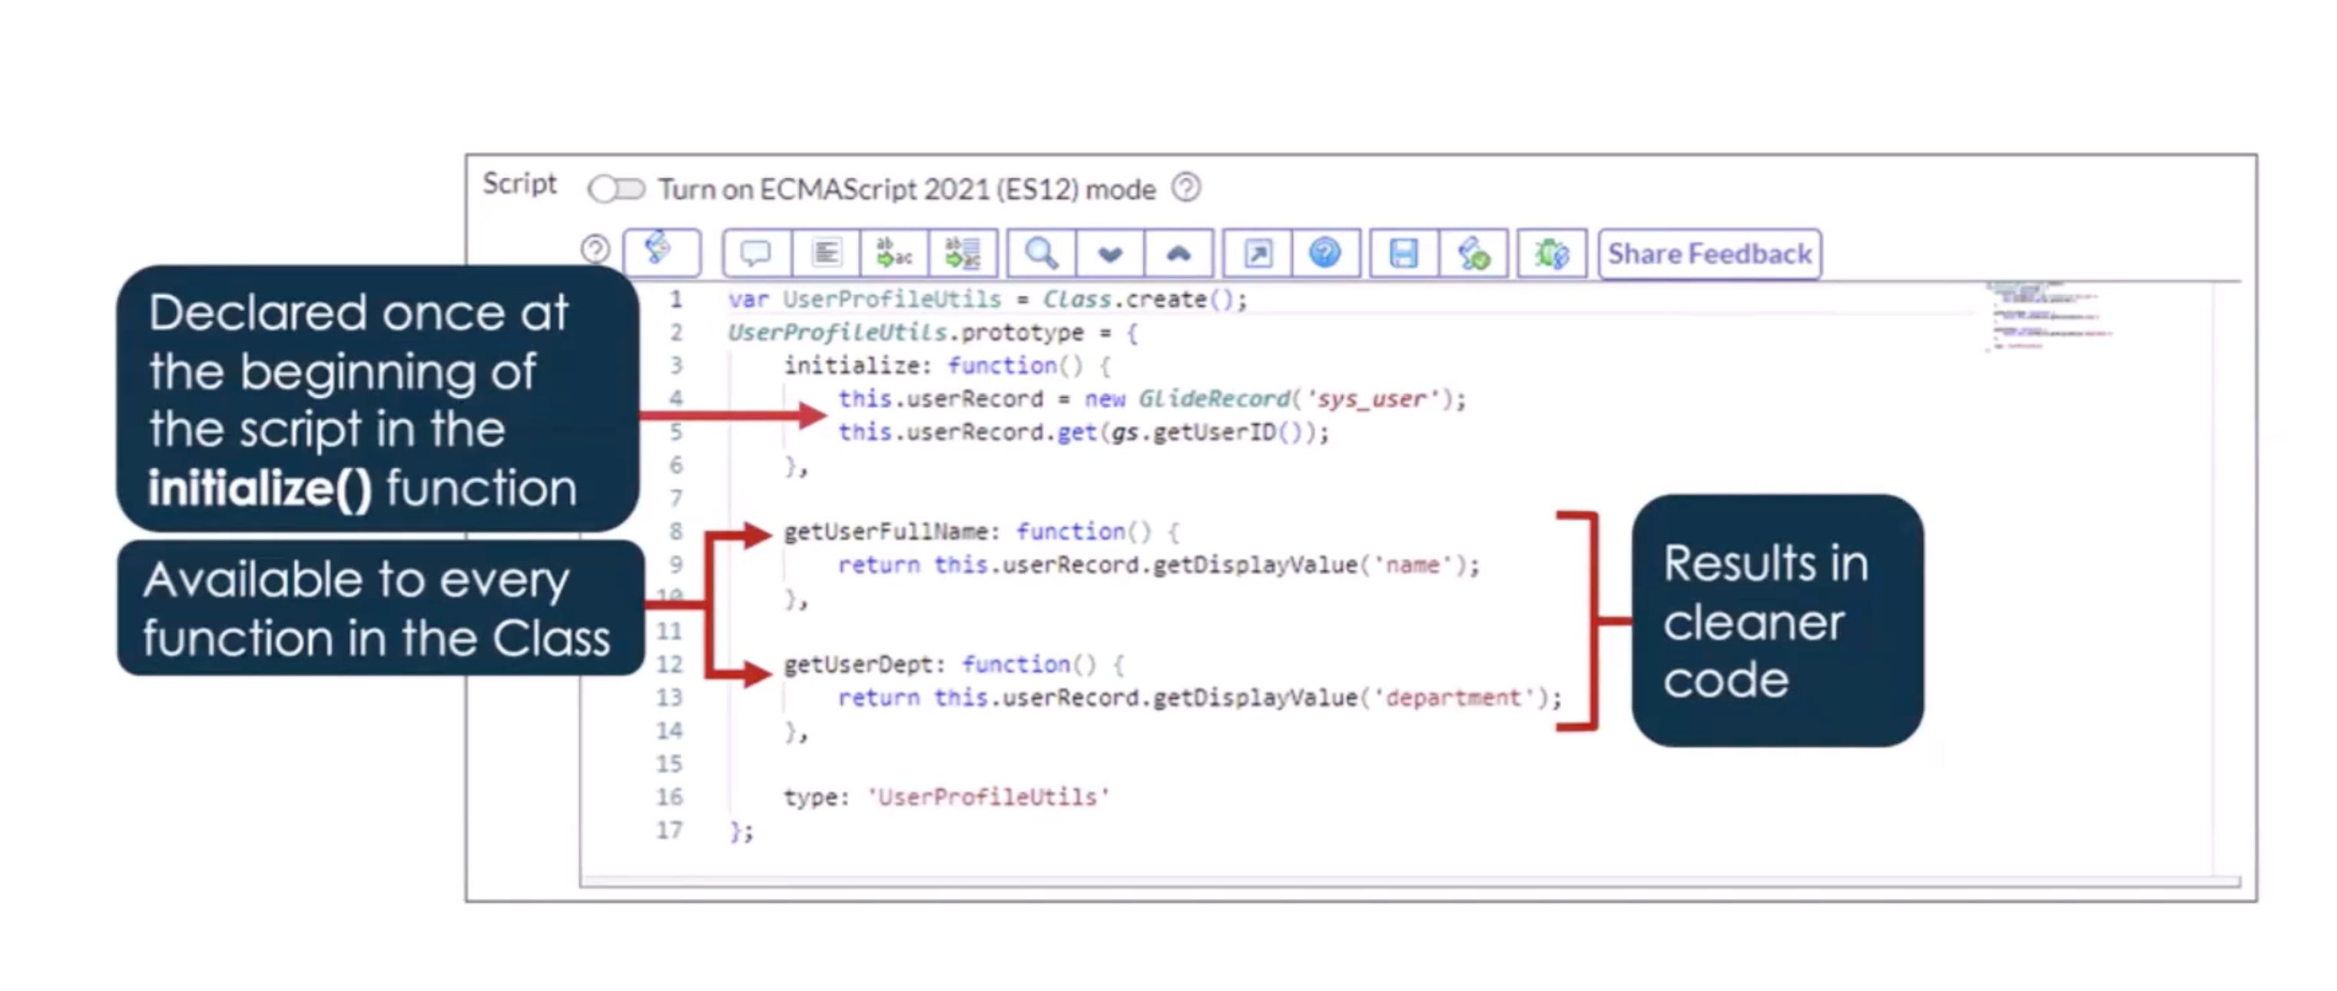Find previous occurrence with up arrow

click(x=1178, y=254)
